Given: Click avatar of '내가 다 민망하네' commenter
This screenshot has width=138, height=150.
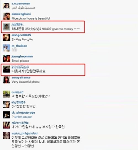Looking at the screenshot, I should 6,125.
